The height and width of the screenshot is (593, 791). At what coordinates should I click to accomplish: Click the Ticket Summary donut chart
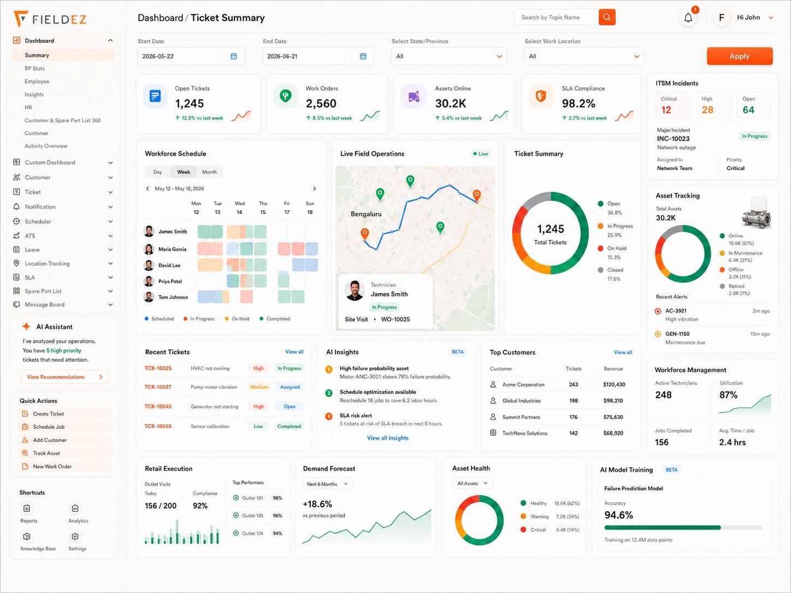(551, 233)
